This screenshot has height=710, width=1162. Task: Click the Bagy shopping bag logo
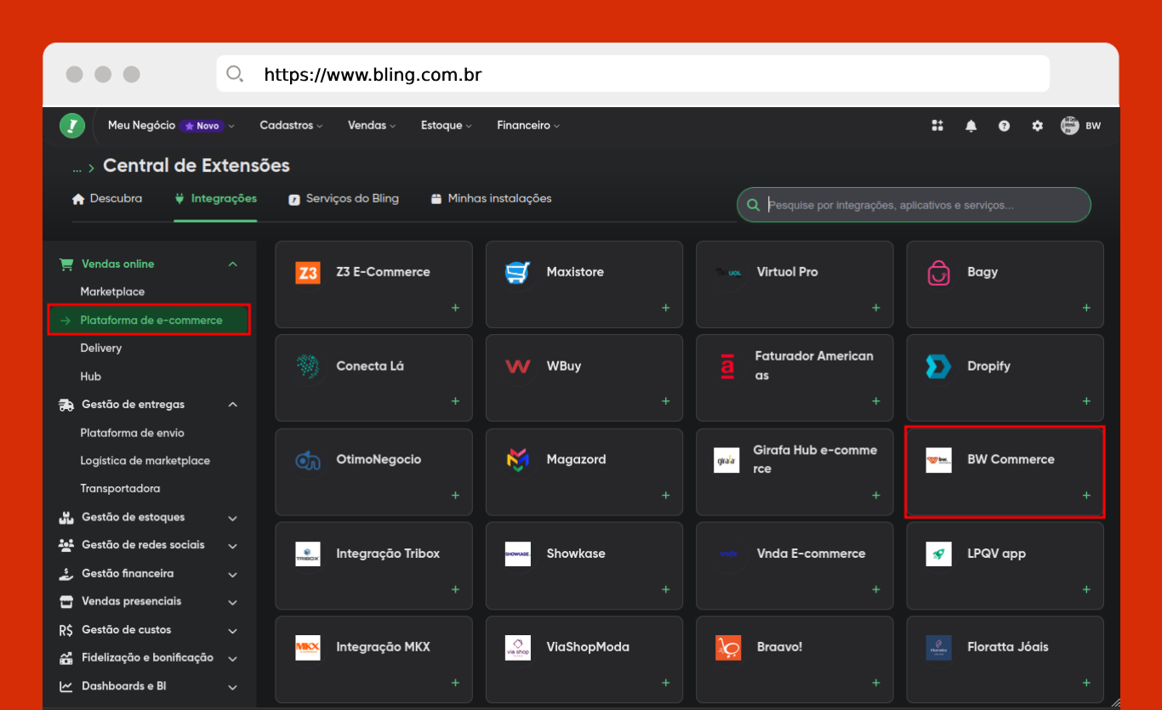click(x=938, y=272)
